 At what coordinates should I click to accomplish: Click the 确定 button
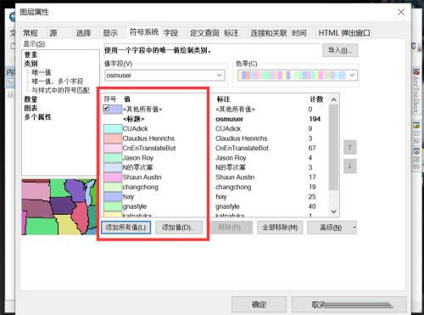point(259,305)
